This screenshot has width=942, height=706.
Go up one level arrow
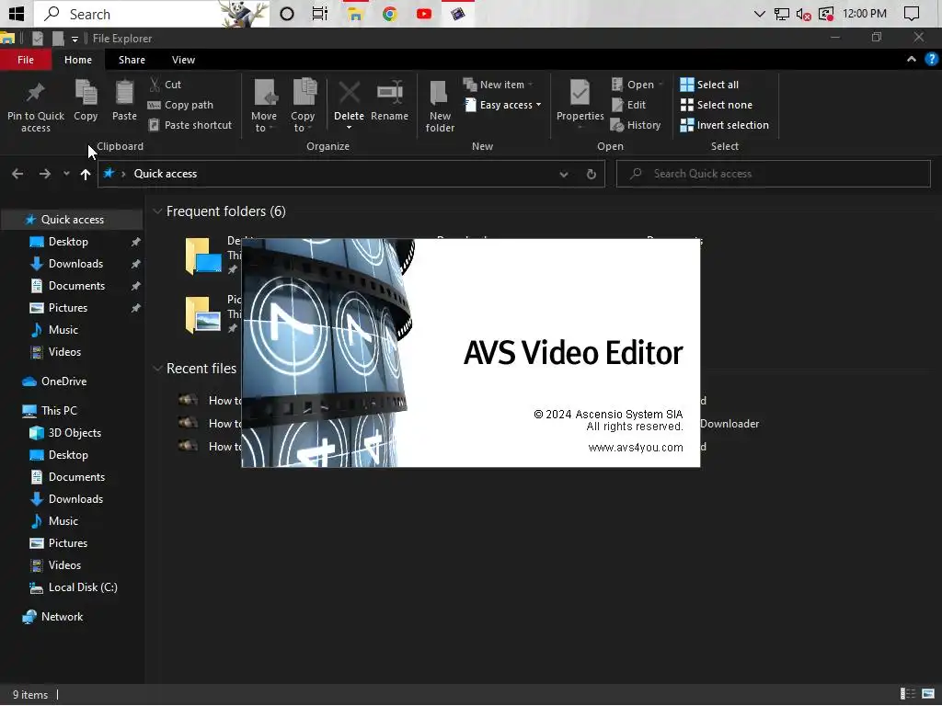pyautogui.click(x=86, y=174)
